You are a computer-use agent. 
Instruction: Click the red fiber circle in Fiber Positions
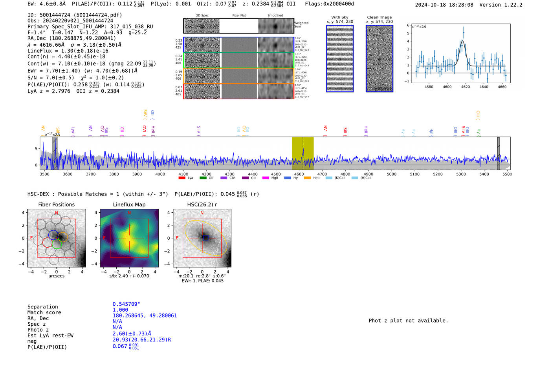point(47,242)
